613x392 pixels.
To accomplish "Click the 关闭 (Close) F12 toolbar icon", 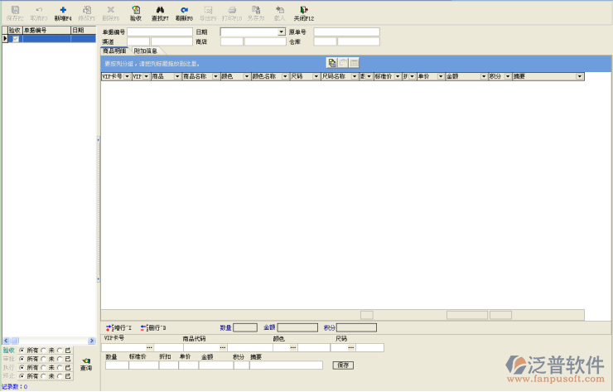I will point(304,12).
